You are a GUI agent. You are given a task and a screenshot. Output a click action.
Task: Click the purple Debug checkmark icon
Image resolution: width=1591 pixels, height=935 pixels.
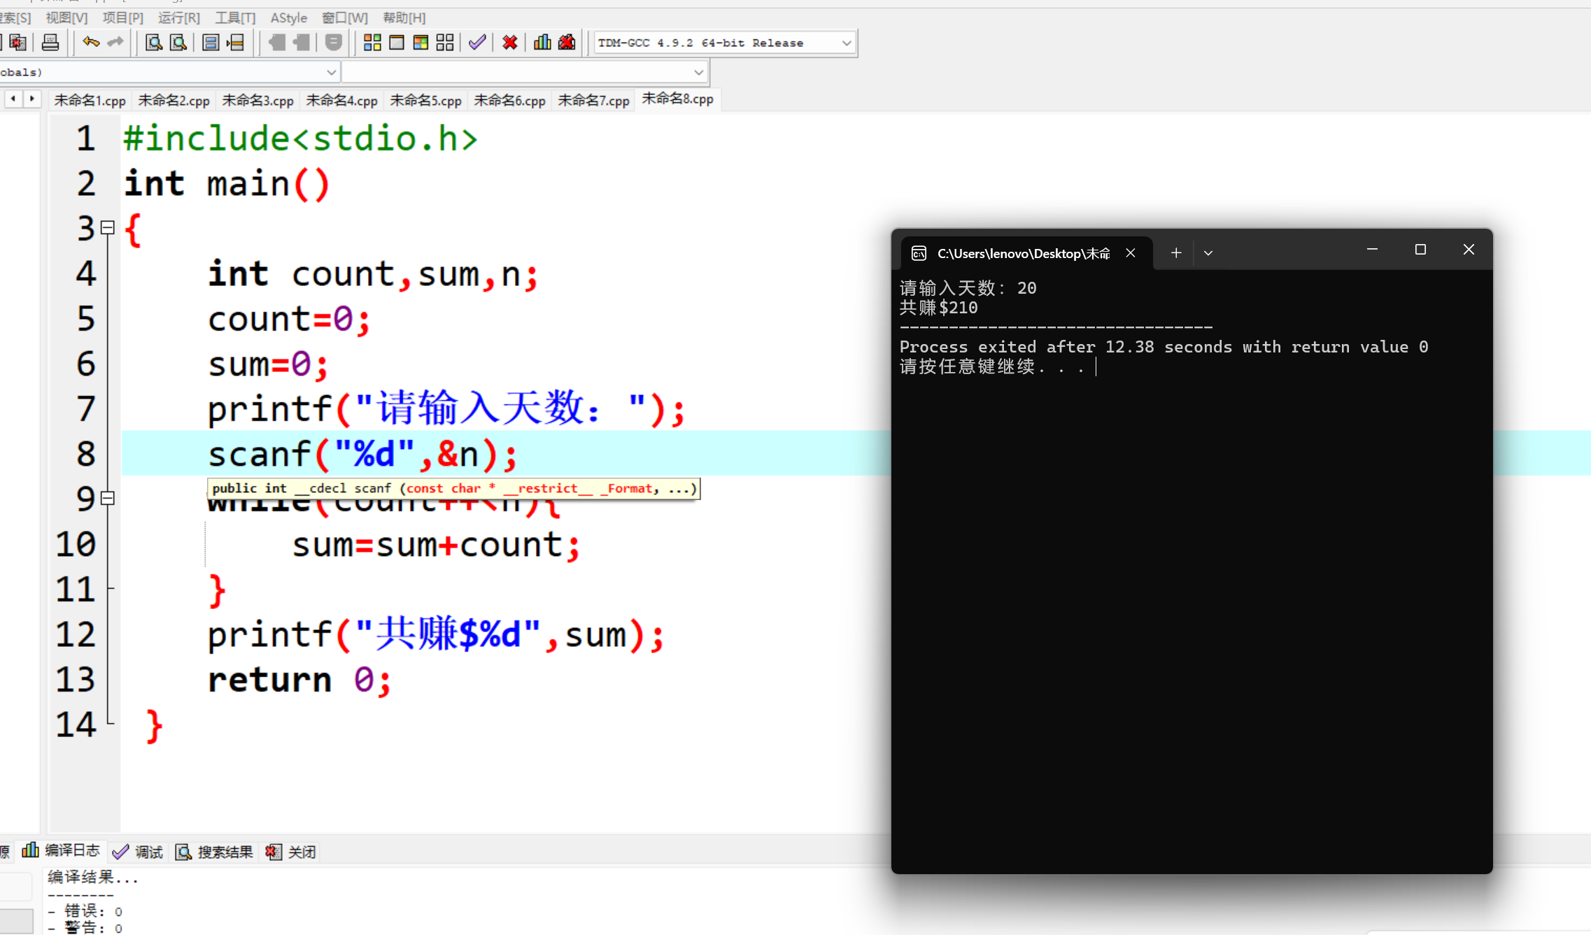[x=477, y=43]
